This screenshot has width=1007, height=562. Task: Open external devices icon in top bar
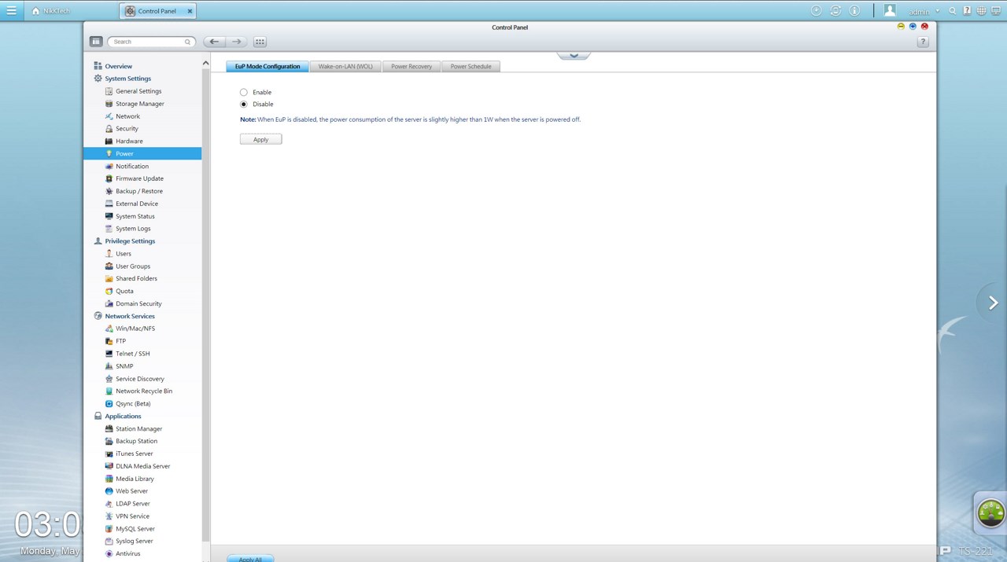tap(835, 11)
